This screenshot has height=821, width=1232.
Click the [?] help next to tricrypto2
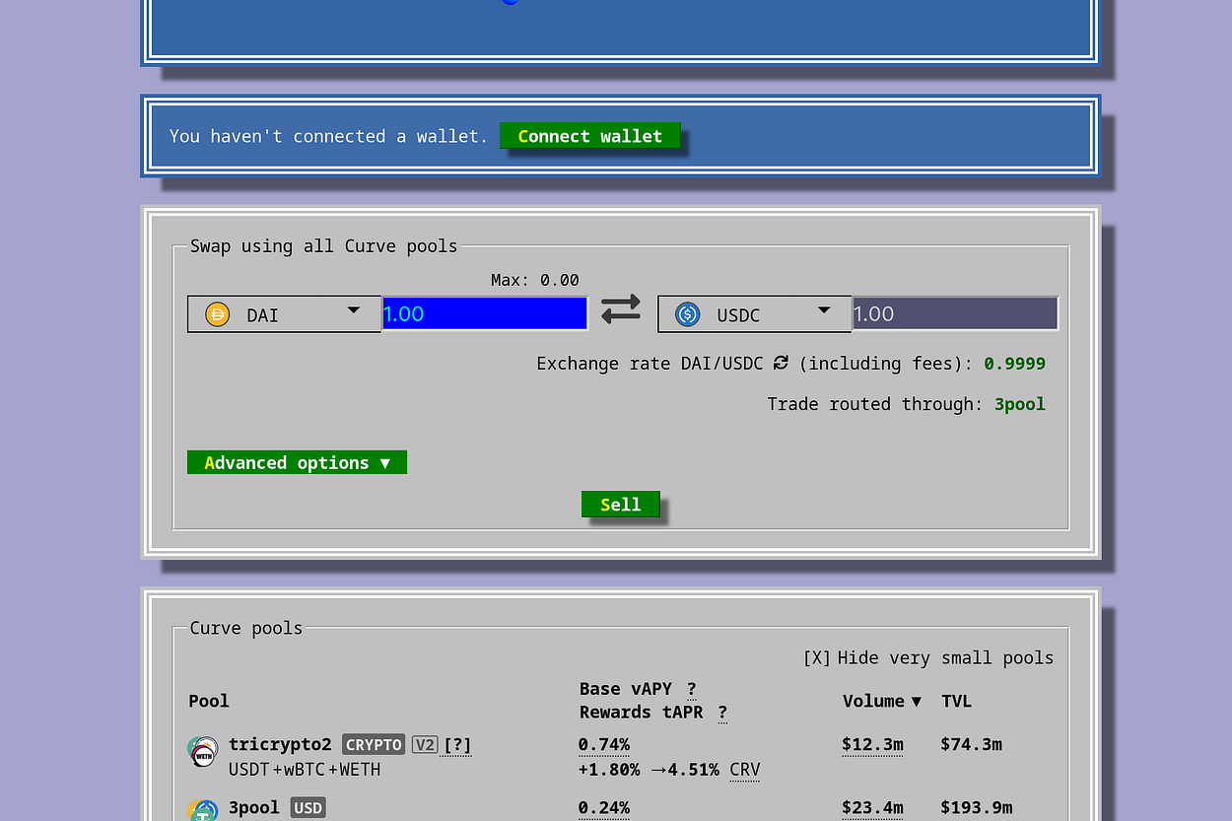click(x=457, y=745)
